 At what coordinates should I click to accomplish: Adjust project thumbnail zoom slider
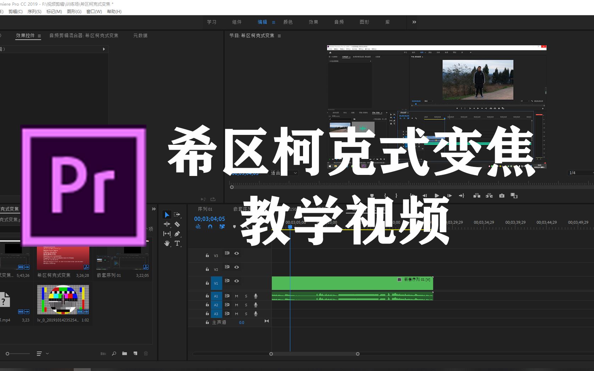(x=18, y=353)
